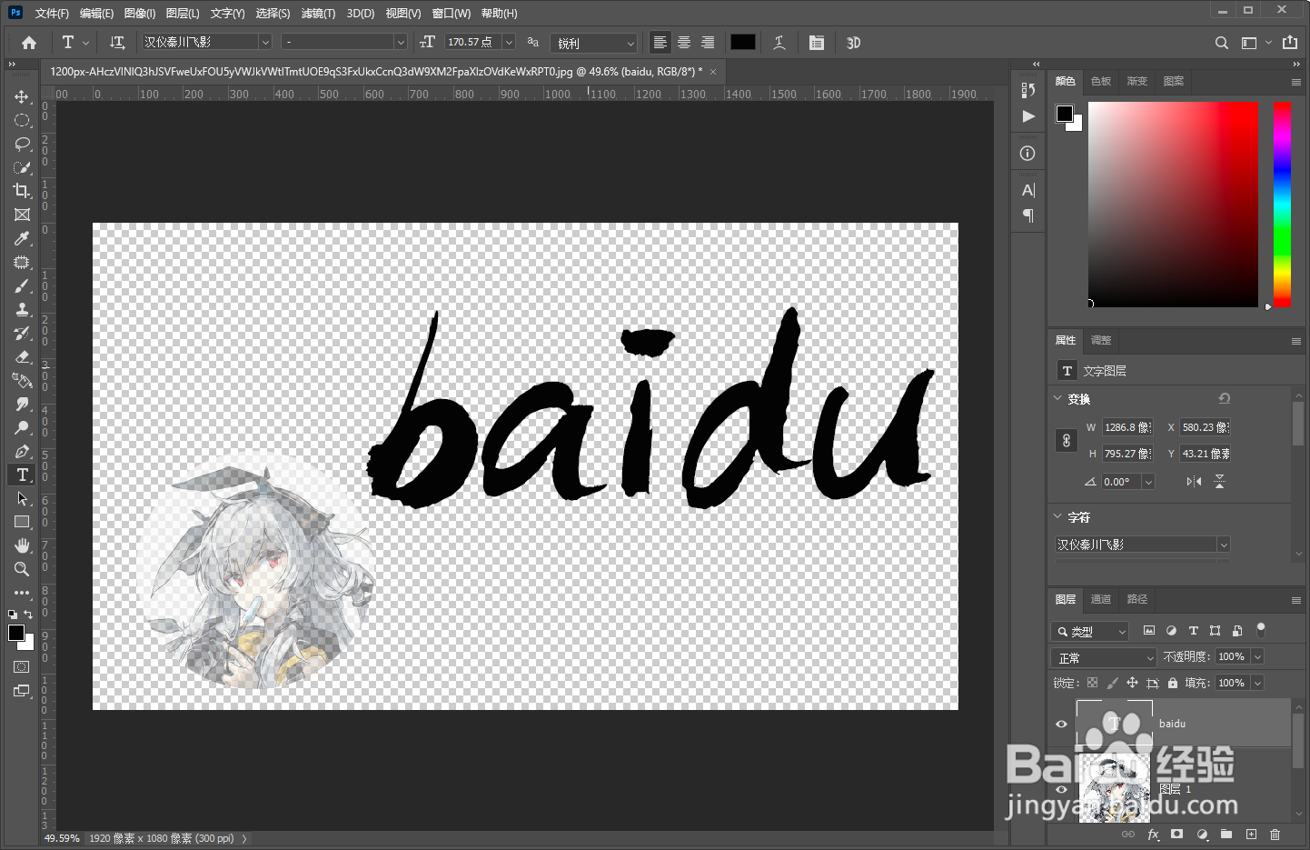Open the Paragraph panel icon in side dock

click(1027, 215)
